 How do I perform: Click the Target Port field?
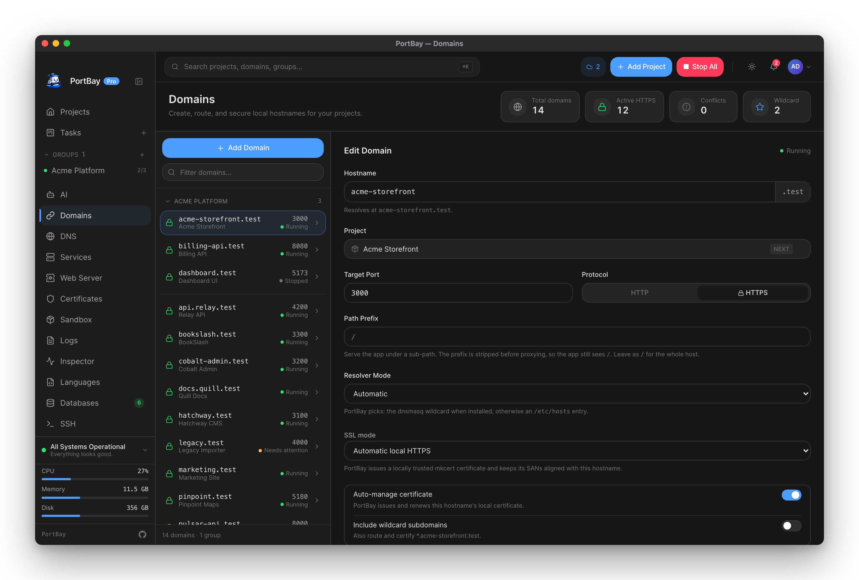click(458, 292)
